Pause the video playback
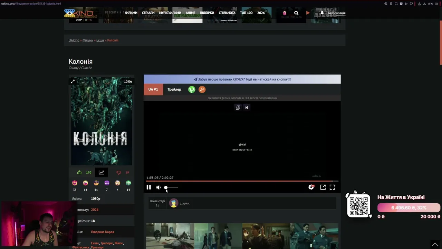This screenshot has width=442, height=249. coord(149,187)
